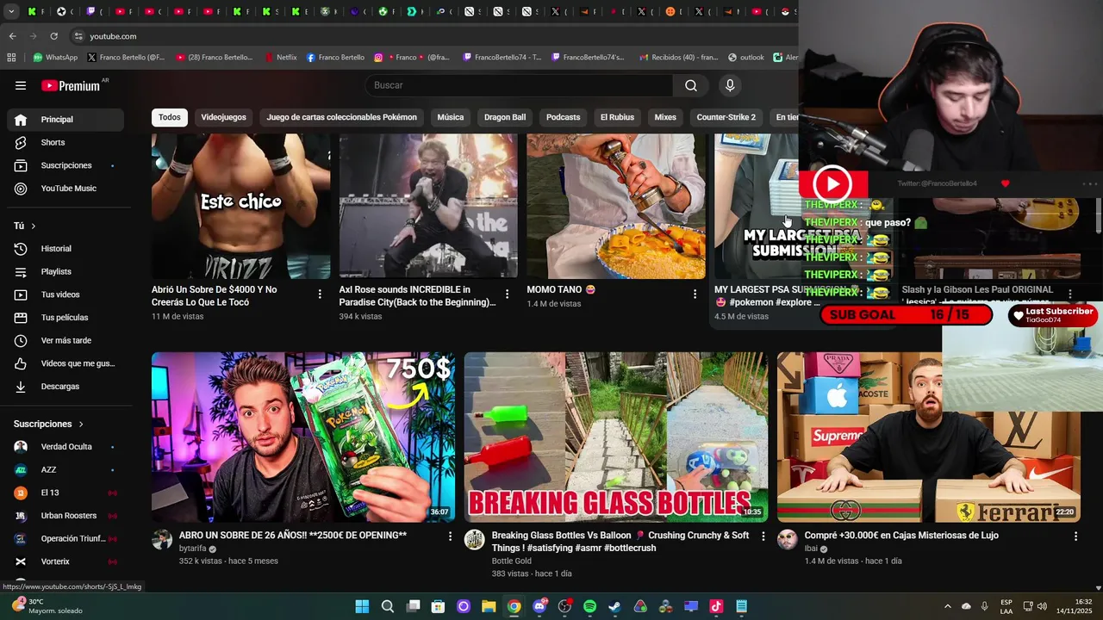Start voice search with microphone icon

tap(730, 85)
